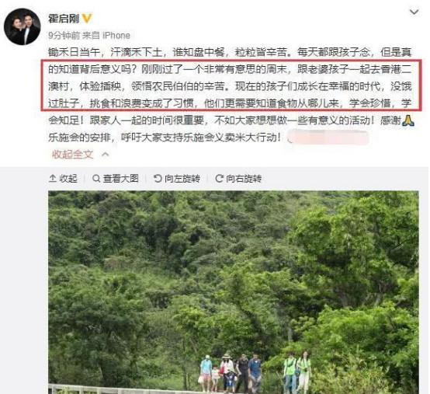Image resolution: width=430 pixels, height=394 pixels.
Task: Open the 霍启刚 username link
Action: click(x=64, y=19)
